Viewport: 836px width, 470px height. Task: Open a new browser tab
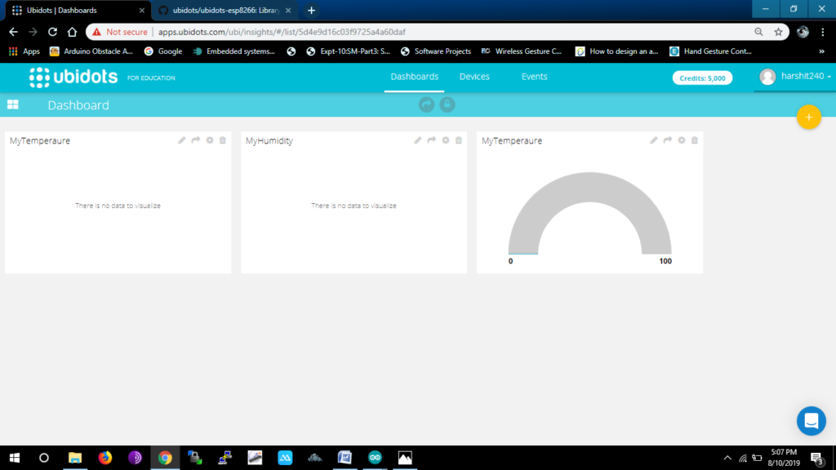pyautogui.click(x=311, y=10)
